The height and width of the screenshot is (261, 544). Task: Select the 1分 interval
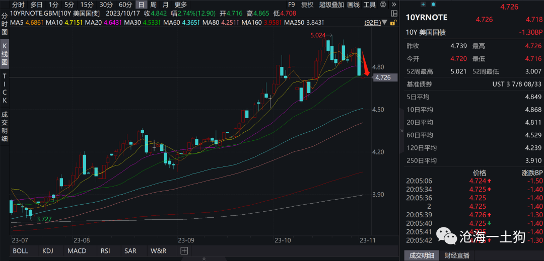[x=53, y=5]
